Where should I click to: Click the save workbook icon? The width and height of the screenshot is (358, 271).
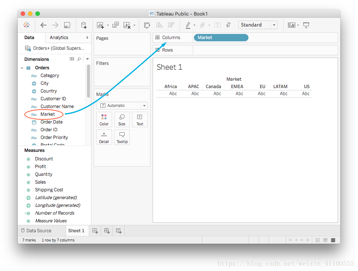(67, 25)
